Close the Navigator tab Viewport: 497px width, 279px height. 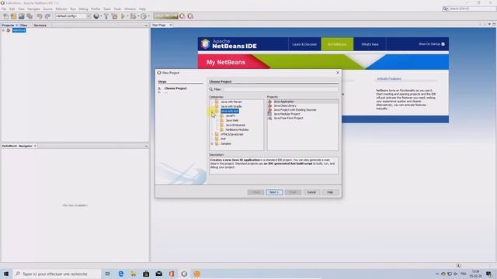click(x=35, y=146)
